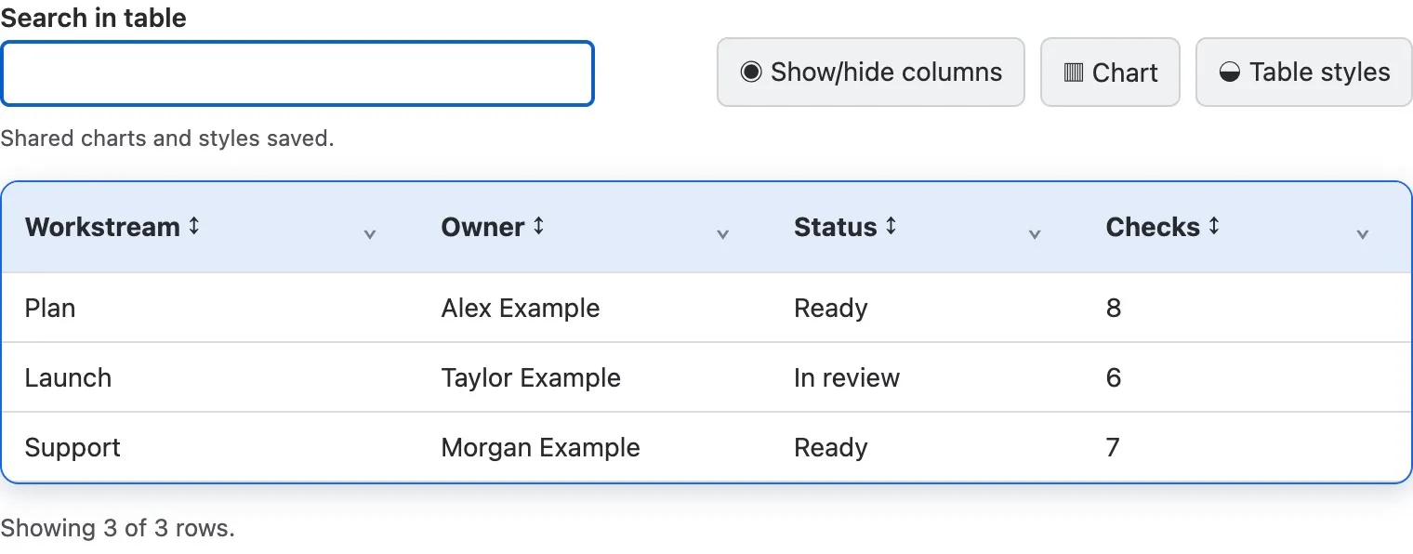1413x554 pixels.
Task: Click the Alex Example owner cell
Action: pyautogui.click(x=594, y=308)
